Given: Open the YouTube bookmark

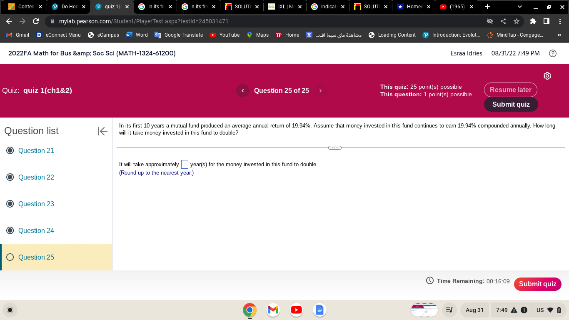Looking at the screenshot, I should (225, 35).
